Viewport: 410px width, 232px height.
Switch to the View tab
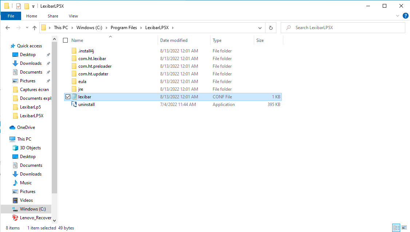tap(73, 16)
